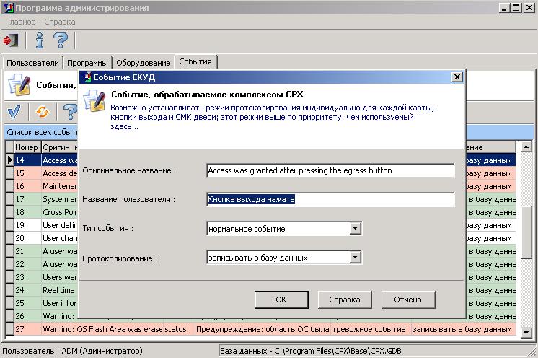Click the question mark help icon in main toolbar

[61, 40]
